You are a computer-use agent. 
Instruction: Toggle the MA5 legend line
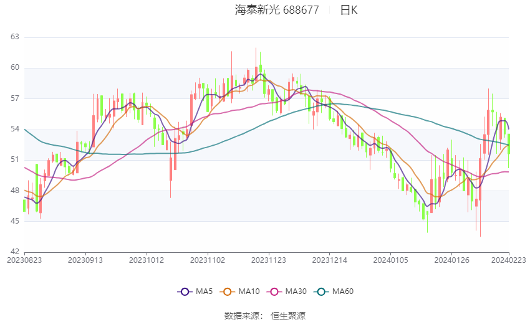pyautogui.click(x=195, y=291)
